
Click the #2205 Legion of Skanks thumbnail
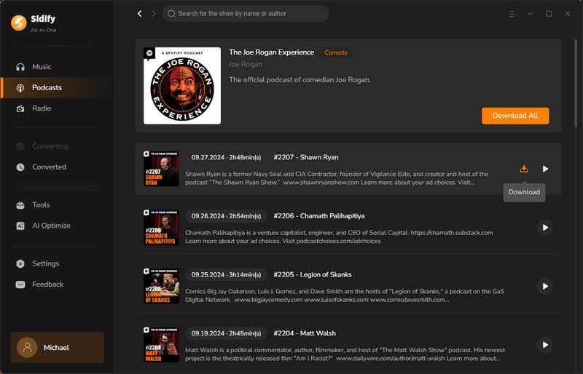tap(161, 287)
